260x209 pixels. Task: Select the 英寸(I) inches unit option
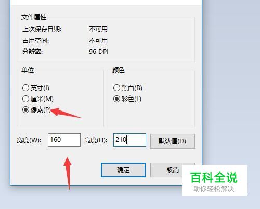coord(36,88)
